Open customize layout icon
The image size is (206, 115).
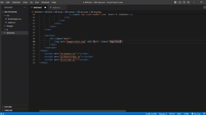(188, 2)
